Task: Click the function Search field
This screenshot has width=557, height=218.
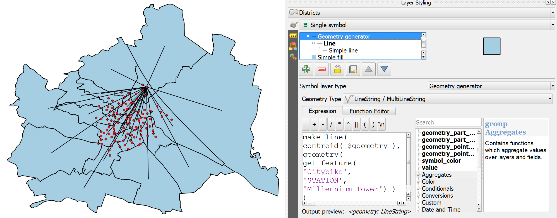Action: [448, 122]
